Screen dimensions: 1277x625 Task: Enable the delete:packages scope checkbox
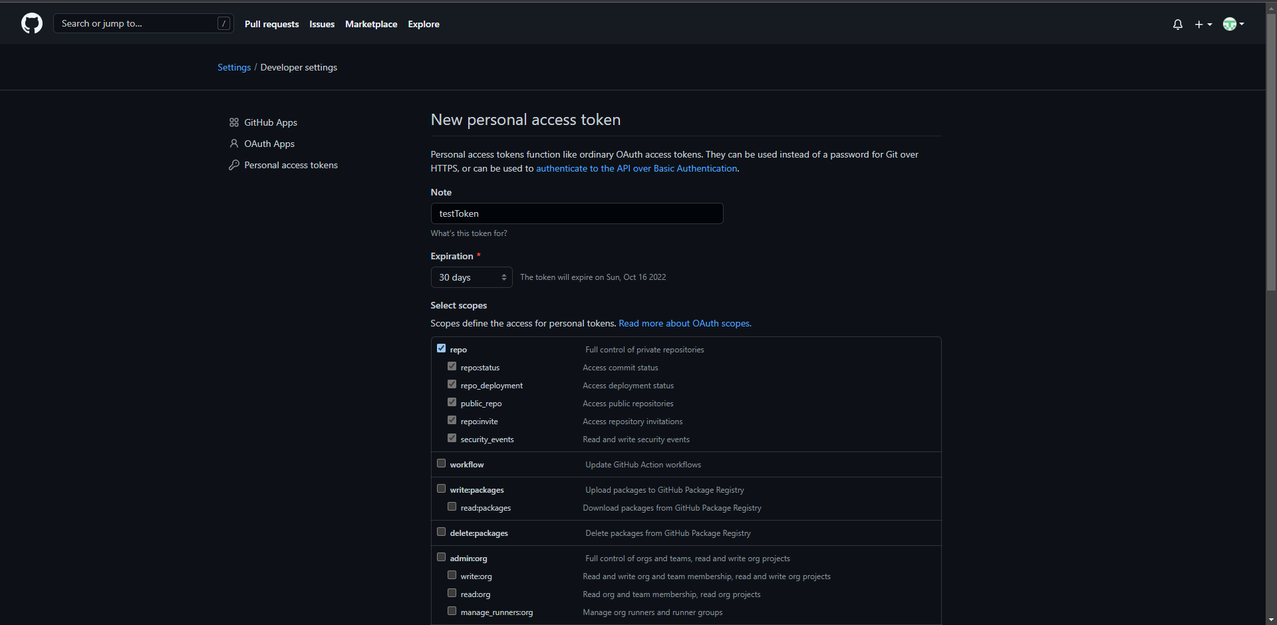pos(441,532)
